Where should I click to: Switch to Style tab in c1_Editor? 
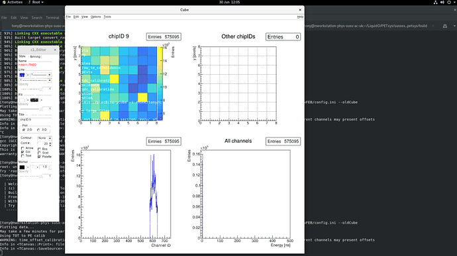(22, 56)
